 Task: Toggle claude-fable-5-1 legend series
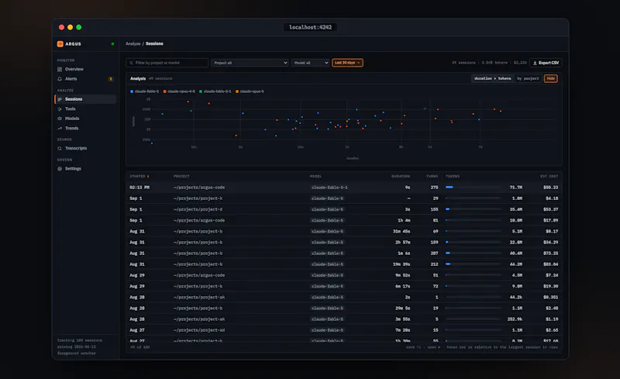215,91
